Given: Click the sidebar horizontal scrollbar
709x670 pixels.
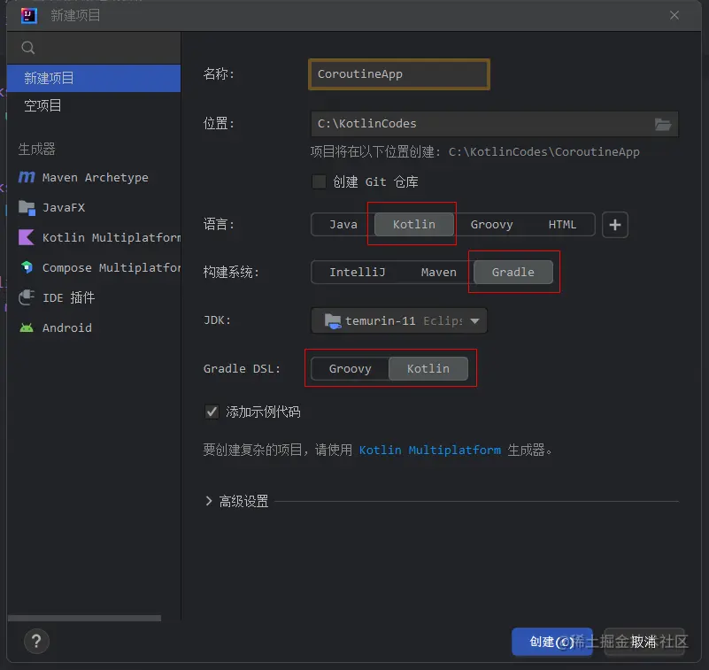Looking at the screenshot, I should tap(85, 618).
